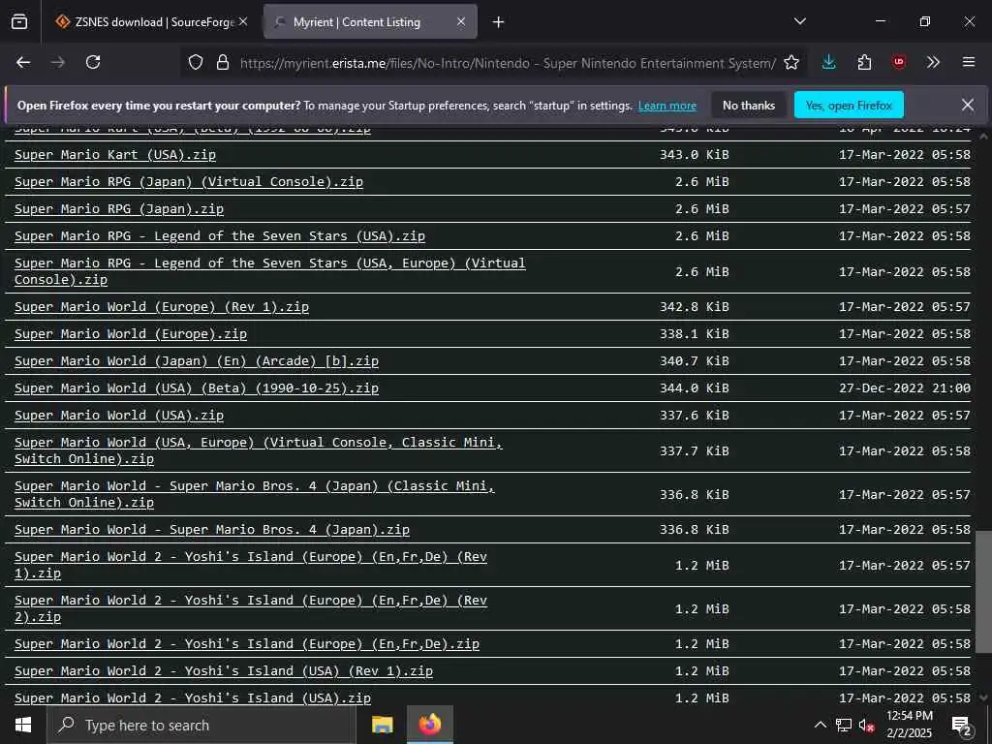
Task: Download Yoshi's Island (USA).zip
Action: 193,698
